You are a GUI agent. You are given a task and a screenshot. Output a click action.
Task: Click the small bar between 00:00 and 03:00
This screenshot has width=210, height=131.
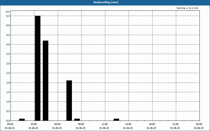(x=22, y=120)
